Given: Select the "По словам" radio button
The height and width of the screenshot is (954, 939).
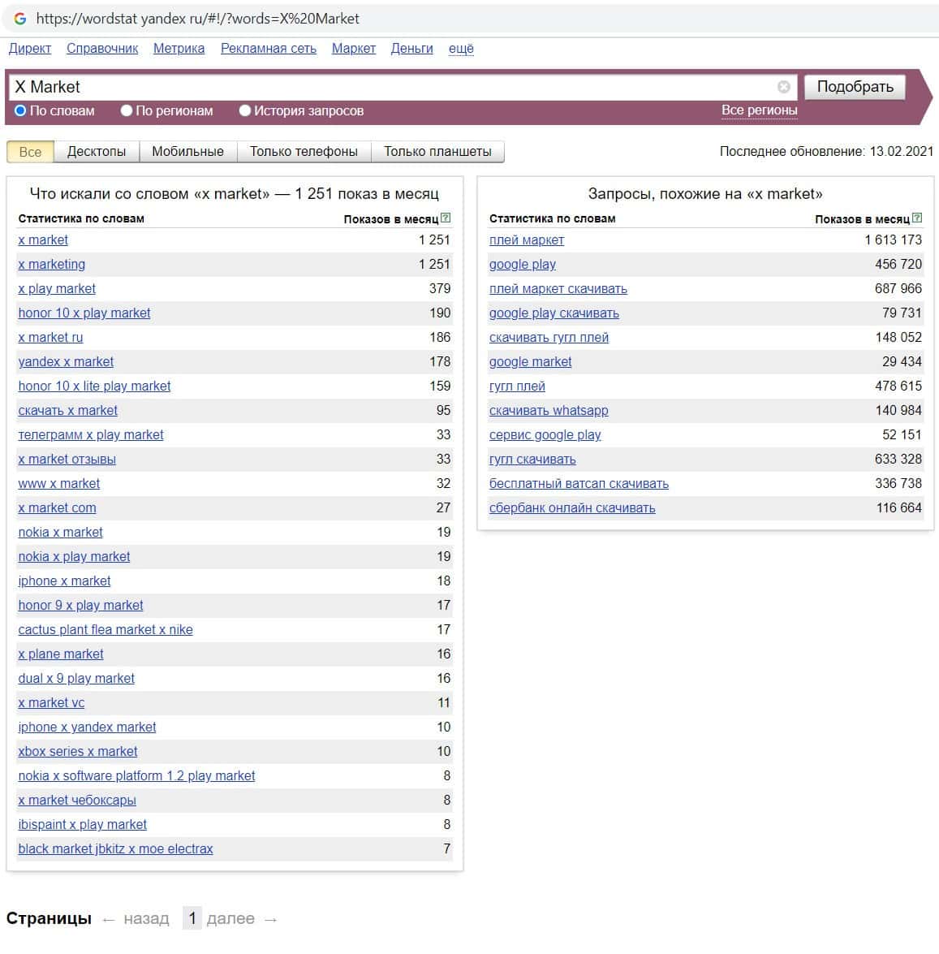Looking at the screenshot, I should pyautogui.click(x=21, y=110).
